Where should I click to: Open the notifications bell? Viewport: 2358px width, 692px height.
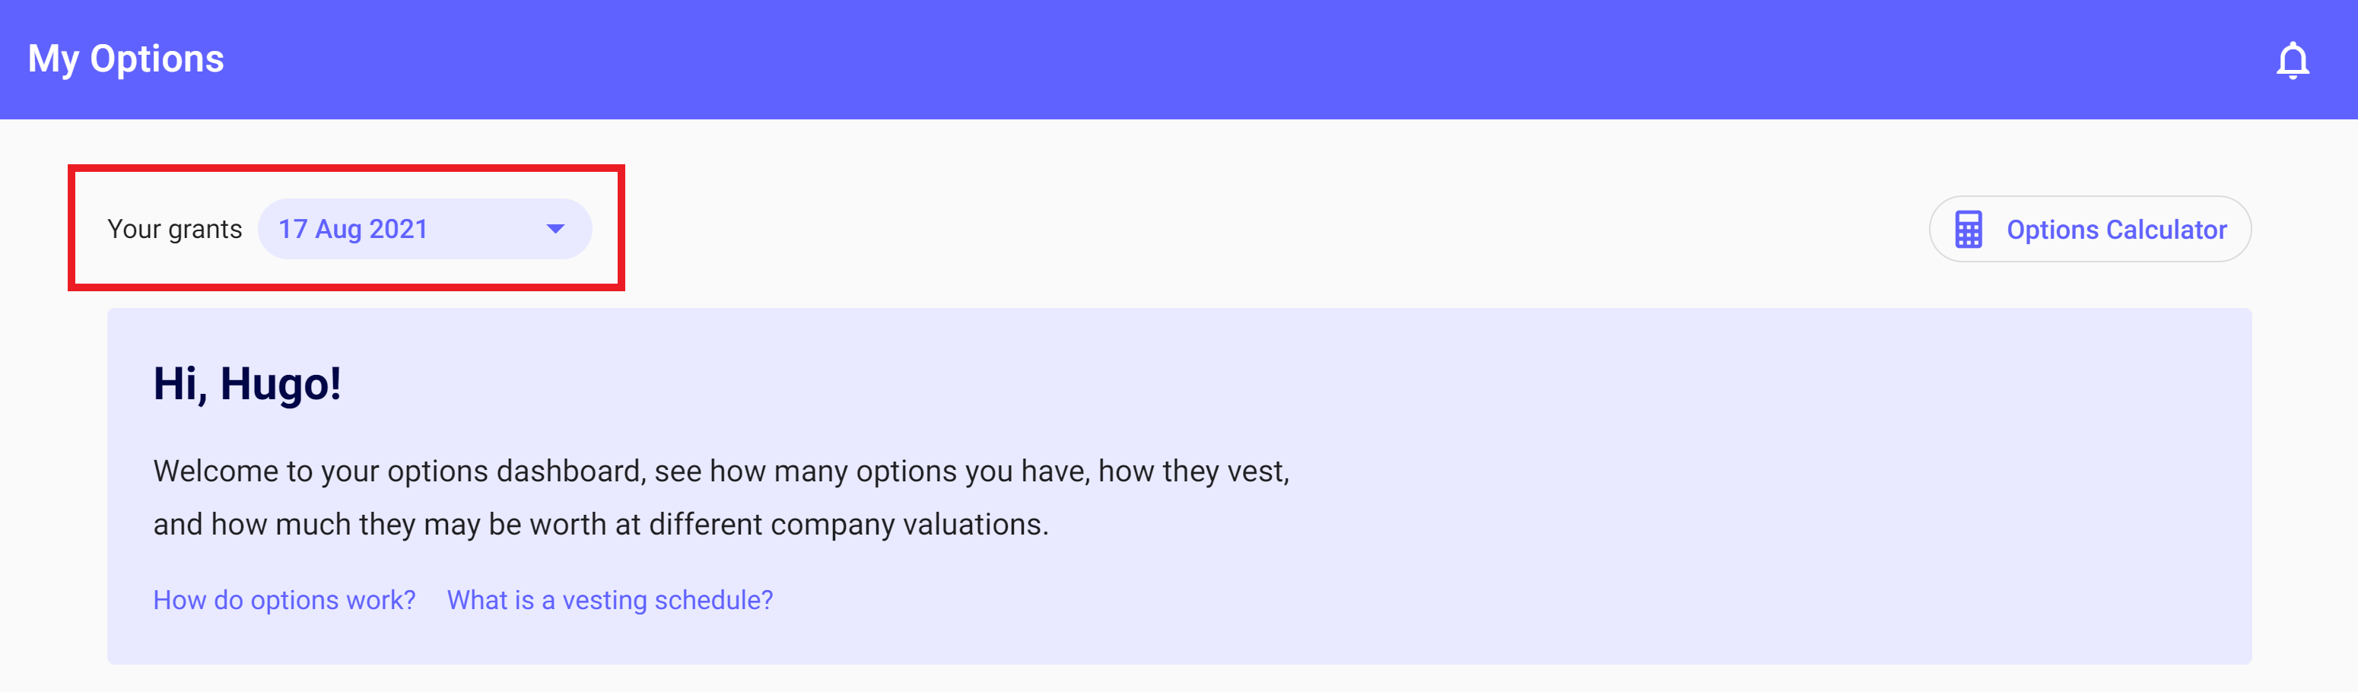[2292, 60]
